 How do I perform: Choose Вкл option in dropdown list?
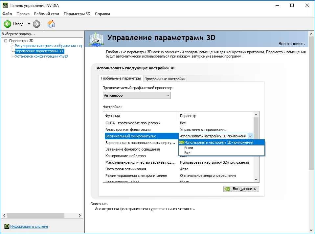coord(221,153)
